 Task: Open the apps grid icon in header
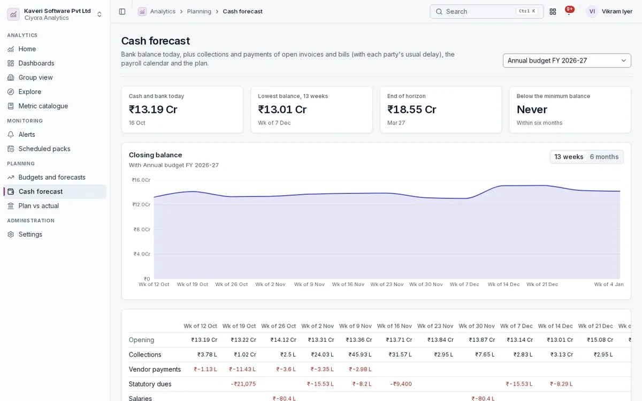[x=553, y=11]
